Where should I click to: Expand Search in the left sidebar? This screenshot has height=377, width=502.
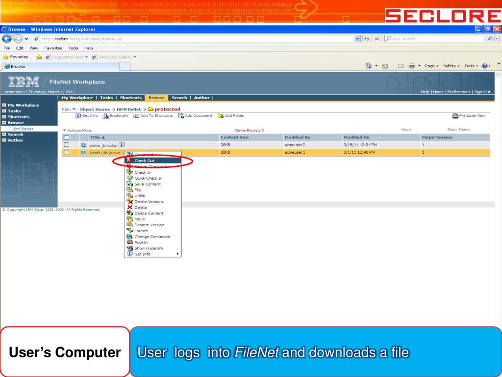[4, 135]
